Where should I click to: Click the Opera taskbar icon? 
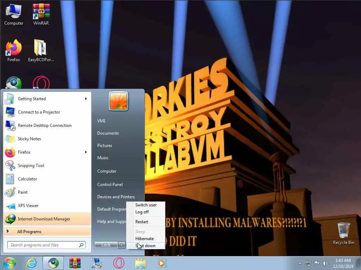pyautogui.click(x=119, y=263)
